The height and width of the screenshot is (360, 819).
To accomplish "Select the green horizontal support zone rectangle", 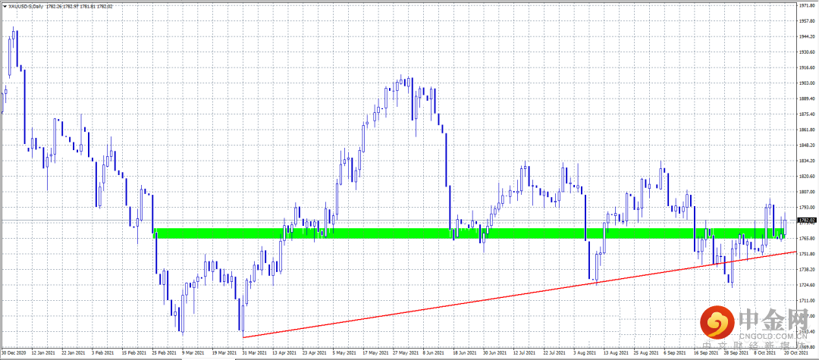I will coord(469,233).
